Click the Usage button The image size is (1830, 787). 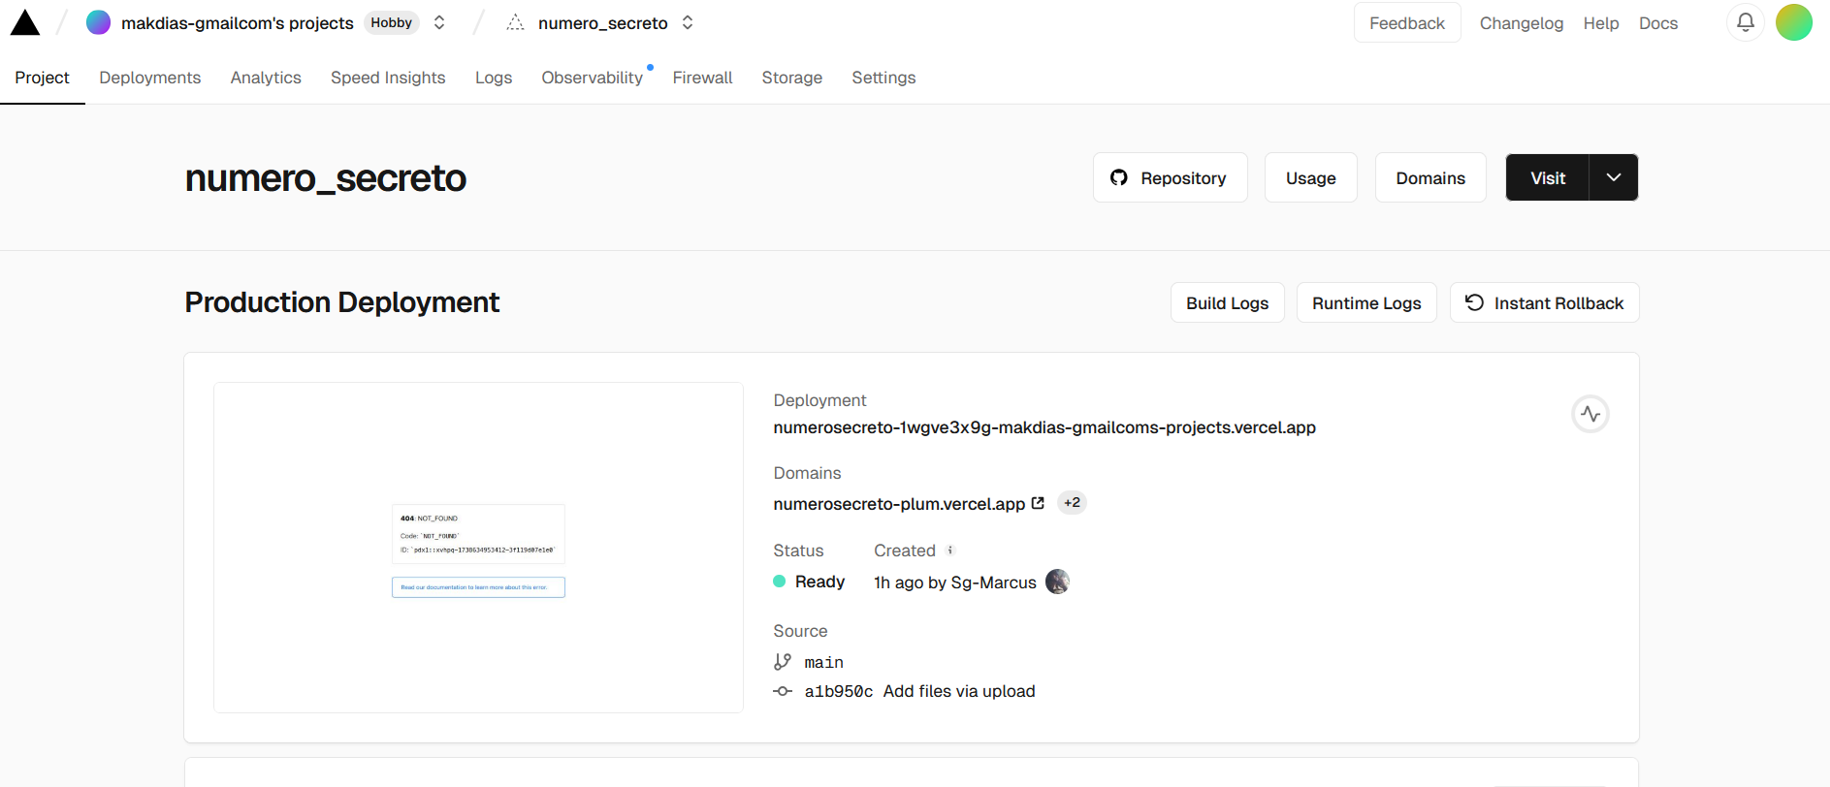coord(1311,177)
